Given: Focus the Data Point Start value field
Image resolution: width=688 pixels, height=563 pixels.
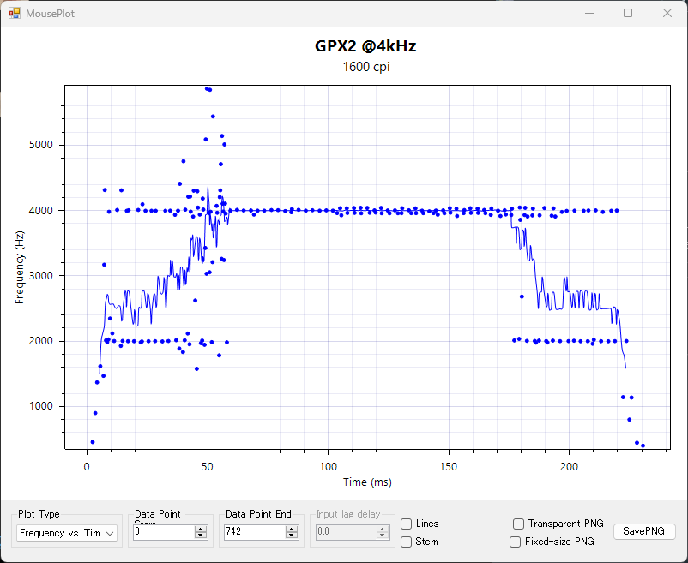Looking at the screenshot, I should (164, 532).
